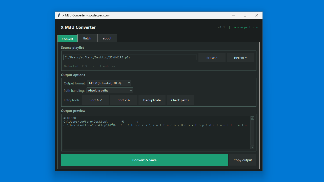Click the preview line ending in default.m3u
Image resolution: width=324 pixels, height=182 pixels.
[x=155, y=125]
